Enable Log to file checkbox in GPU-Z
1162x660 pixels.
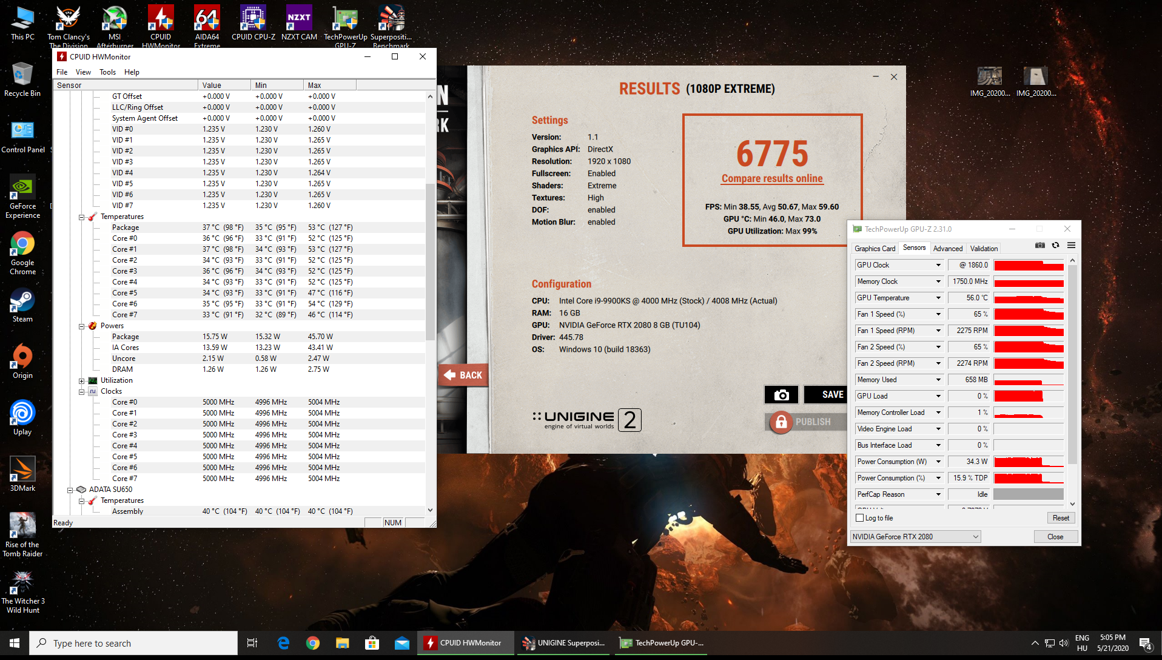click(x=859, y=518)
